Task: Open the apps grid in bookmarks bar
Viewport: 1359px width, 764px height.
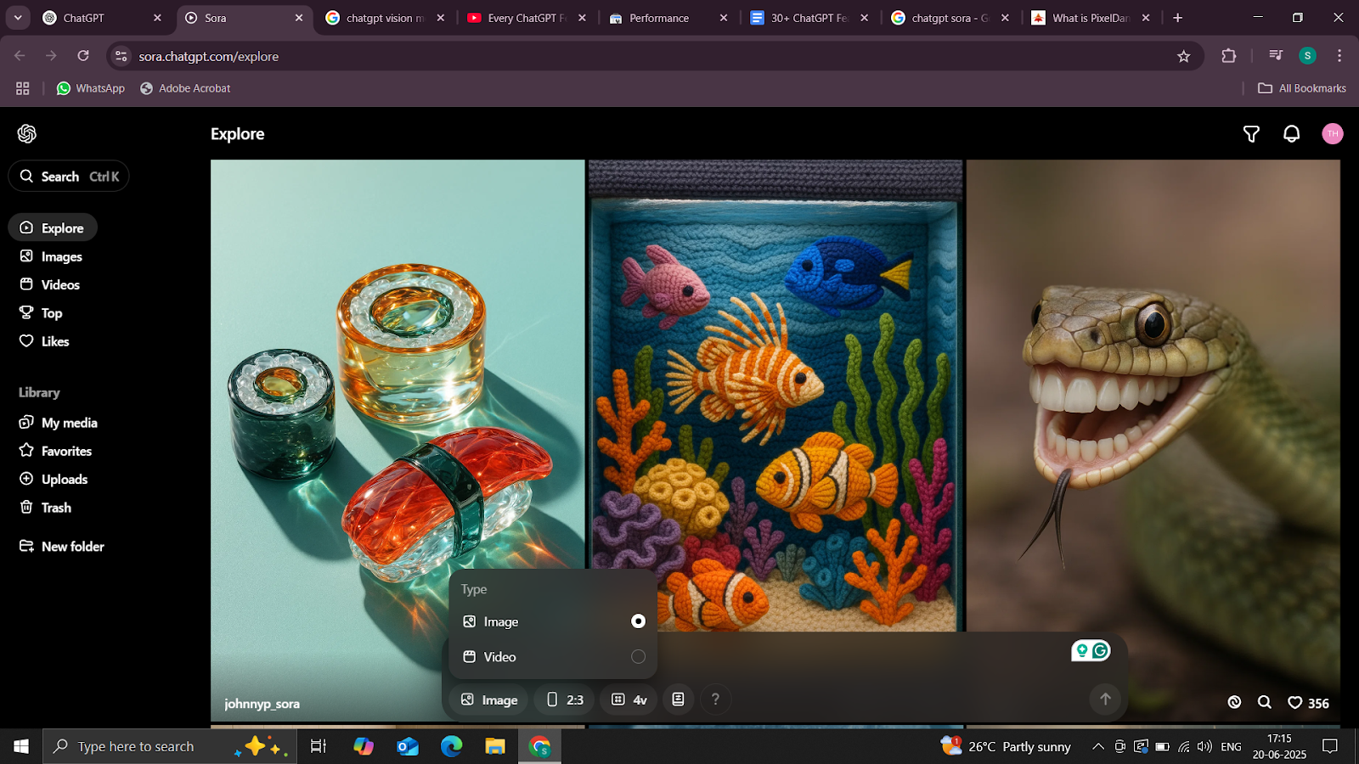Action: (x=23, y=88)
